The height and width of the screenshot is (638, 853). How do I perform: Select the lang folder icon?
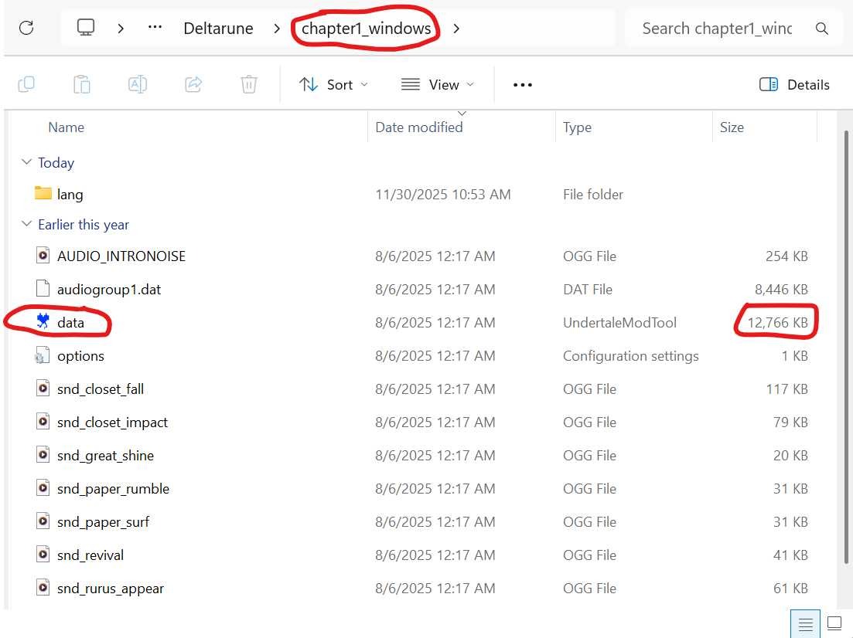click(x=43, y=193)
